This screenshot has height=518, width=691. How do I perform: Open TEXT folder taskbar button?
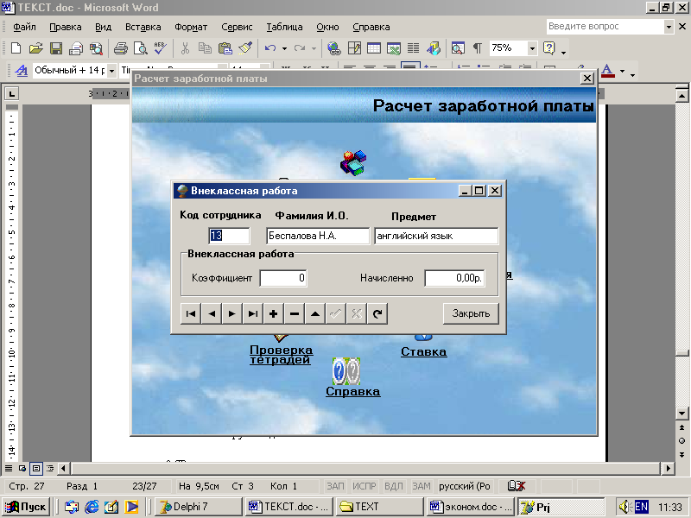point(379,507)
